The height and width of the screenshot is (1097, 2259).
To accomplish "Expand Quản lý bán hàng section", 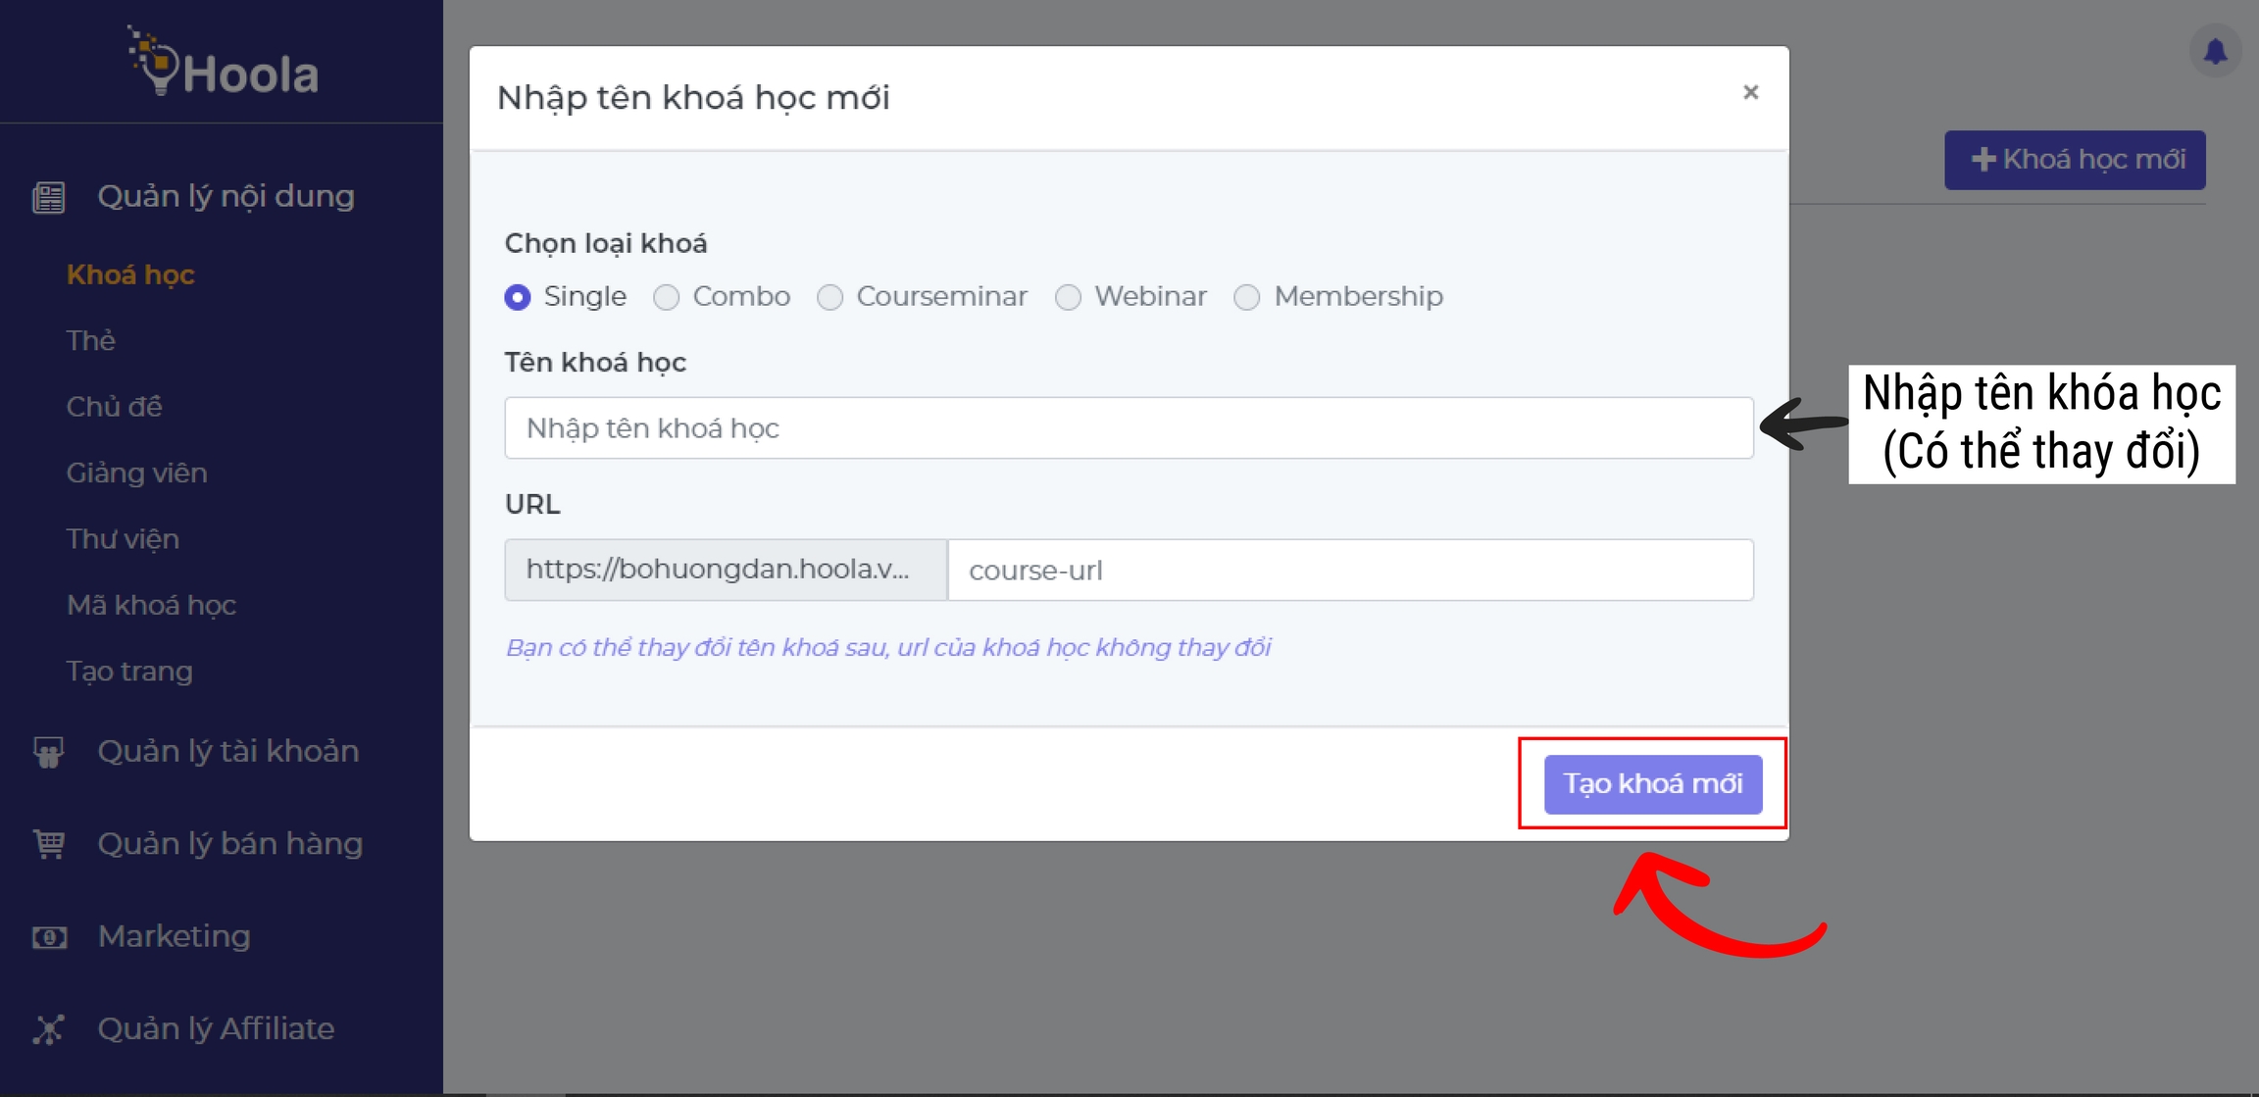I will click(x=229, y=844).
